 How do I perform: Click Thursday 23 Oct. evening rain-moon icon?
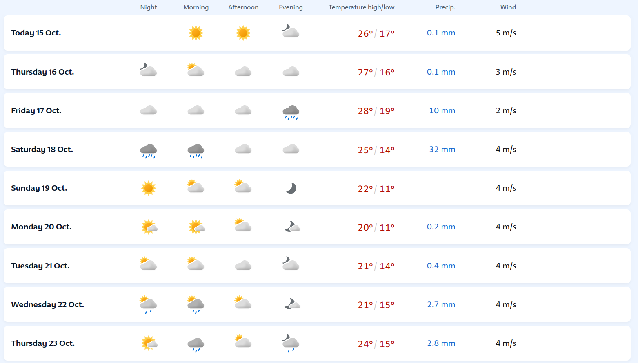click(291, 343)
